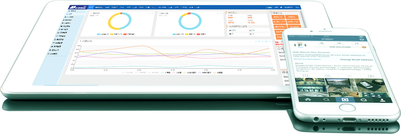401x134 pixels.
Task: Switch to list view icon on profile
Action: [327, 76]
